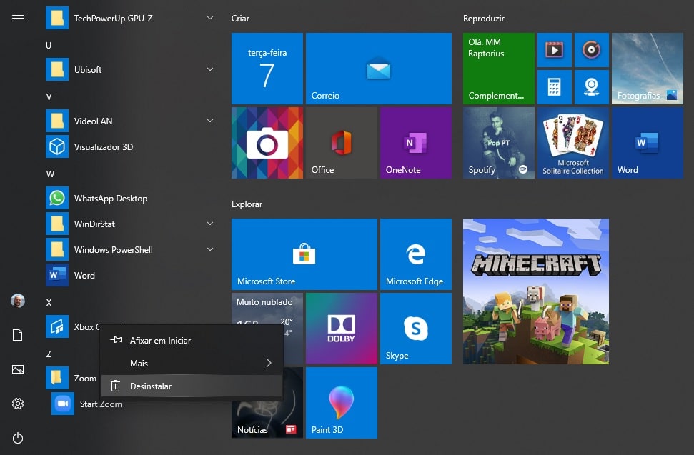Expand the WinDirStat folder chevron
The width and height of the screenshot is (694, 455).
coord(210,224)
